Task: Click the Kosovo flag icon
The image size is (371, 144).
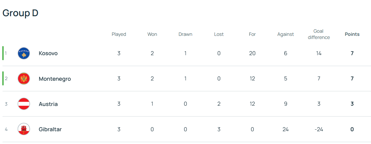Action: (24, 53)
